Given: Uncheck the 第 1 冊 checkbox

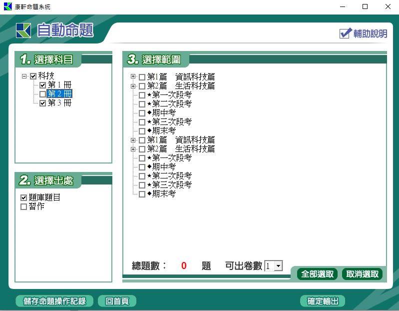Looking at the screenshot, I should tap(43, 85).
